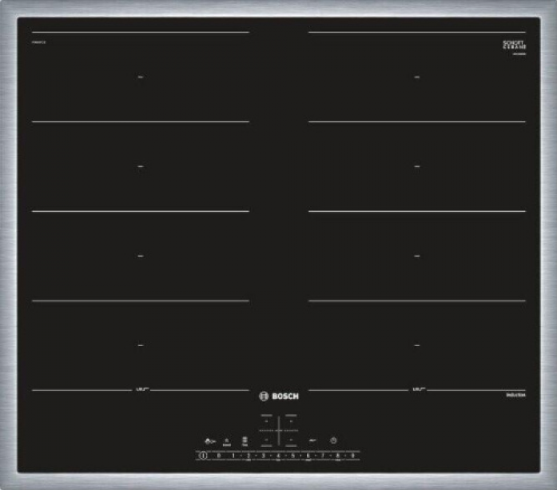This screenshot has width=557, height=490.
Task: Click the Induction label
Action: pos(515,396)
